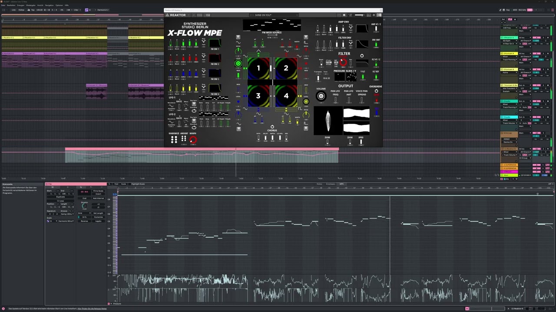
Task: Click Reaktor panel layout icon in header
Action: [x=379, y=15]
